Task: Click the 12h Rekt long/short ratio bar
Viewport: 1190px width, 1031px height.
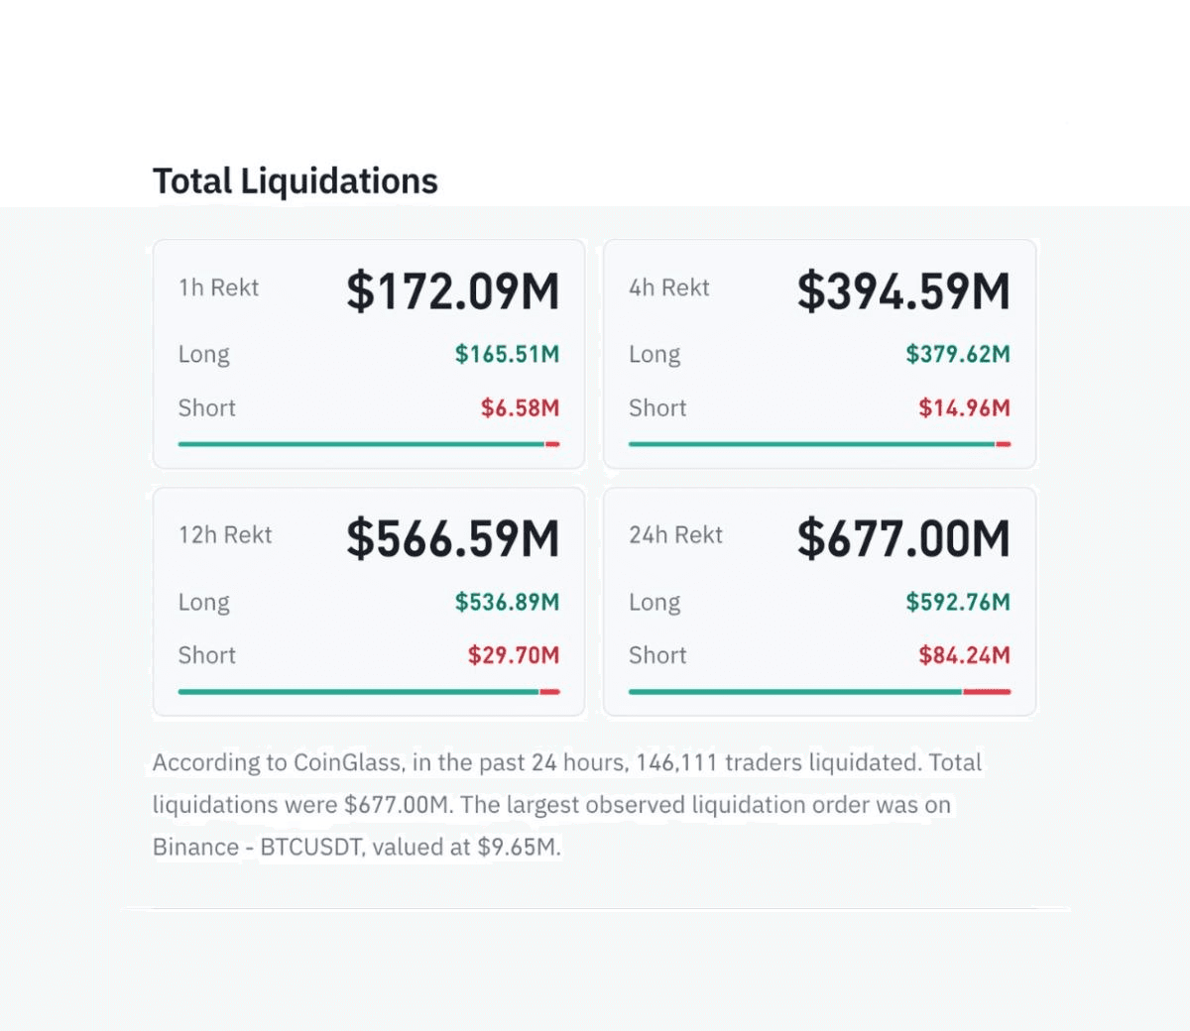Action: (369, 692)
